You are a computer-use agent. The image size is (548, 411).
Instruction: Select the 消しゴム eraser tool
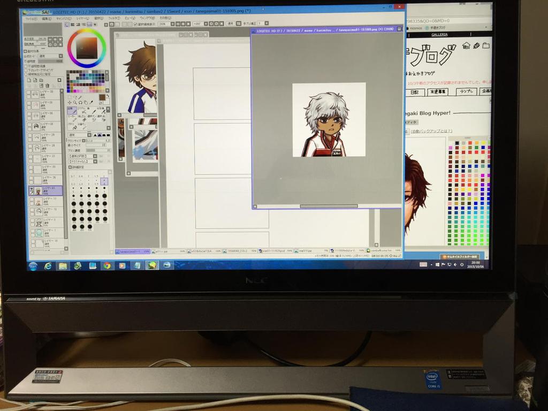pos(83,118)
